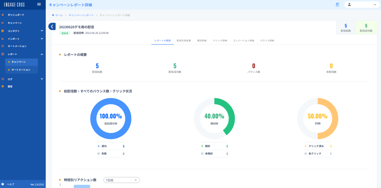Click the date 2023-06-20 12:09:06
Viewport: 381px width, 188px height.
pyautogui.click(x=97, y=33)
